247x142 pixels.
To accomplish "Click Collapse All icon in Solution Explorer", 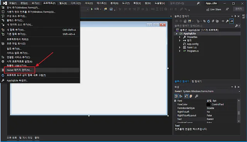I will 213,21.
